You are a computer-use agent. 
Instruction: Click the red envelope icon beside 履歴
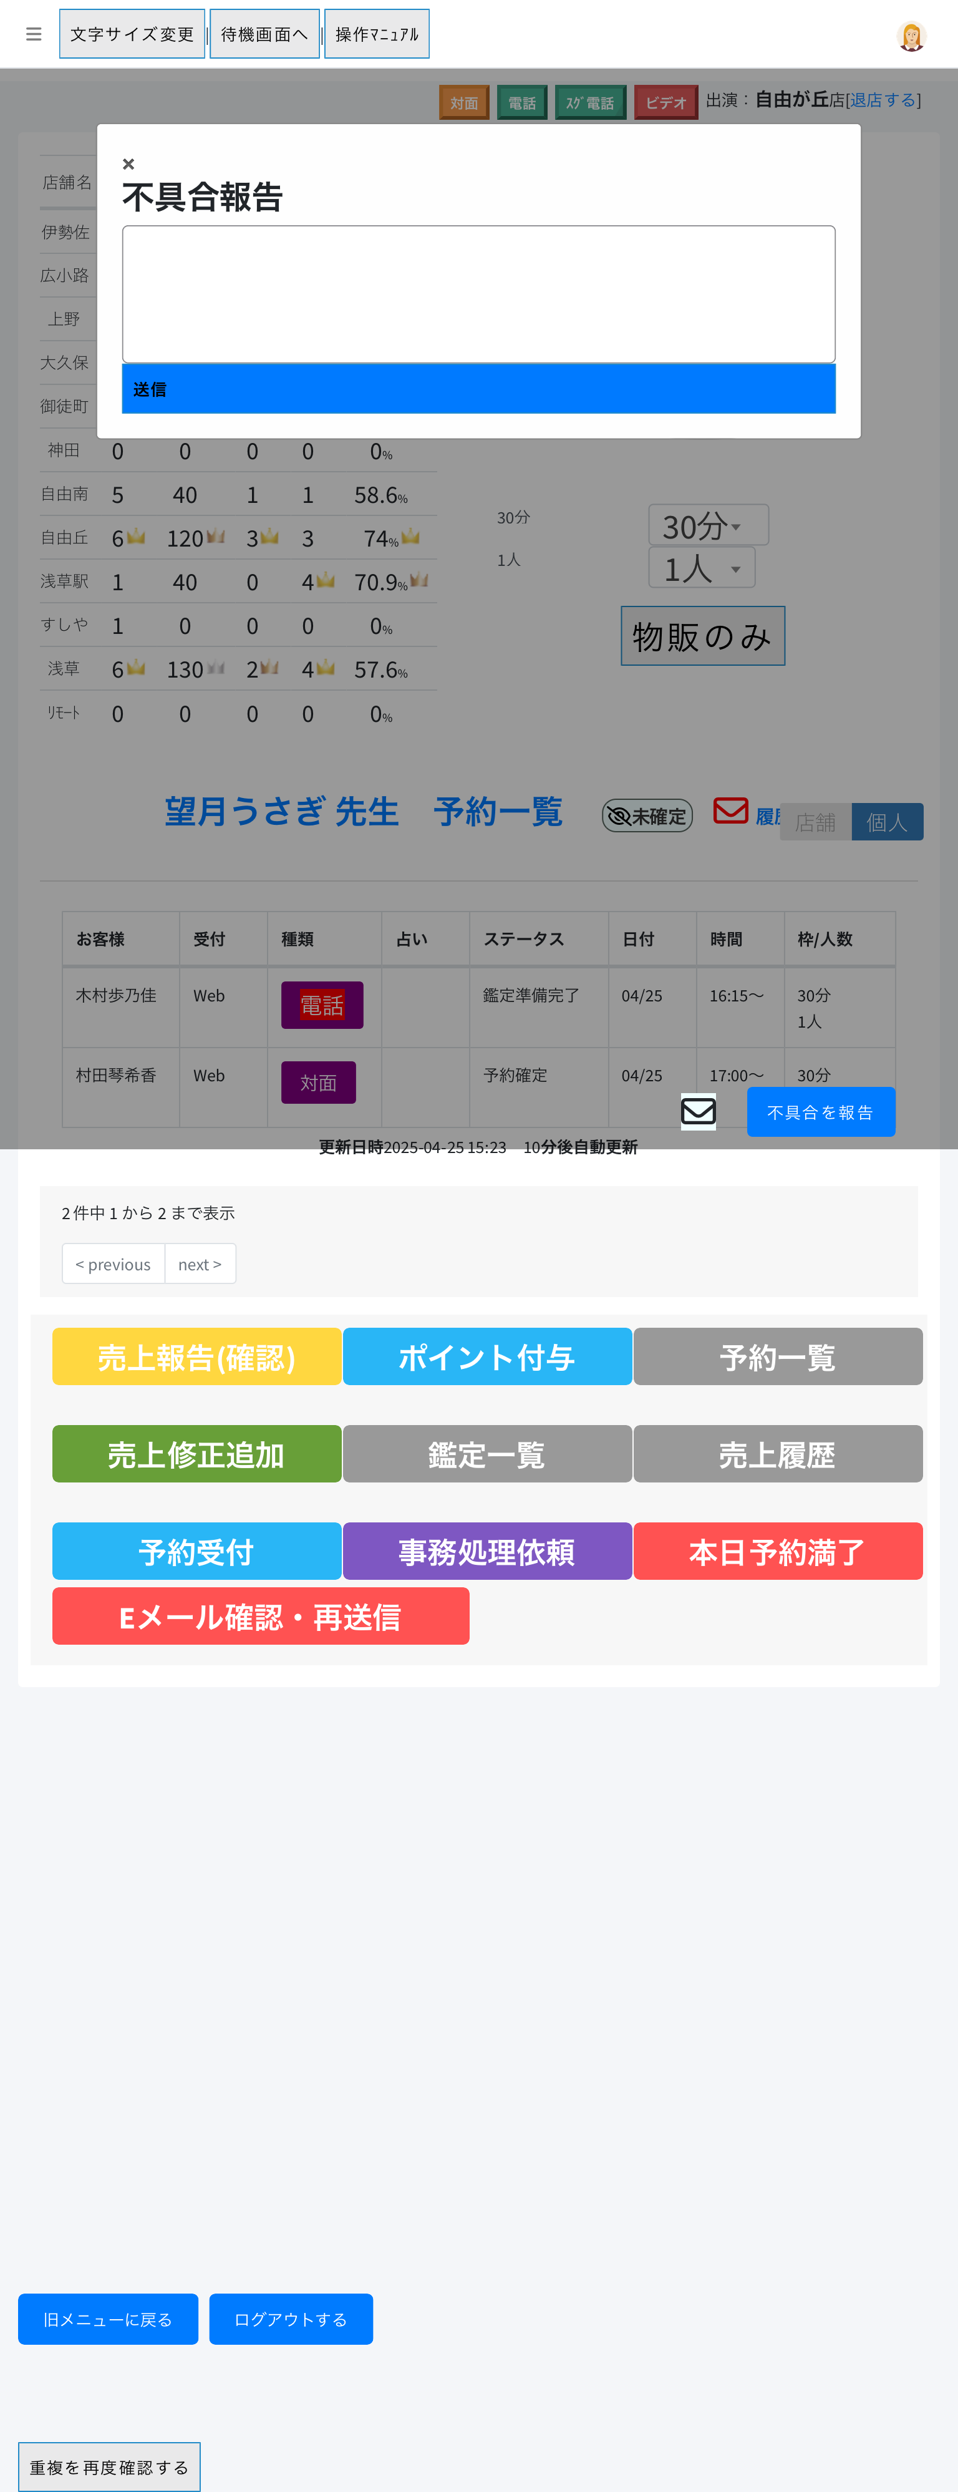[x=730, y=810]
